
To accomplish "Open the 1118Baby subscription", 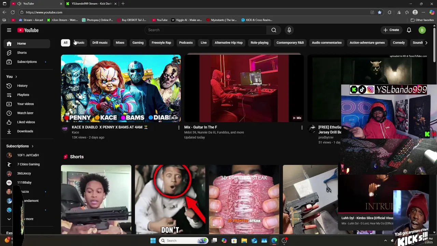I will click(x=27, y=182).
